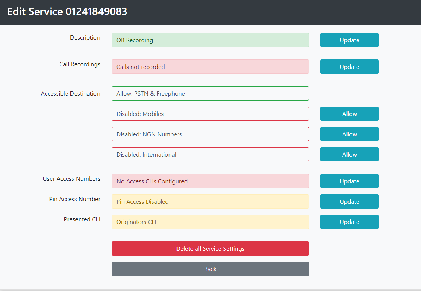Click the Pin Access Disabled field
The image size is (421, 291).
click(210, 202)
